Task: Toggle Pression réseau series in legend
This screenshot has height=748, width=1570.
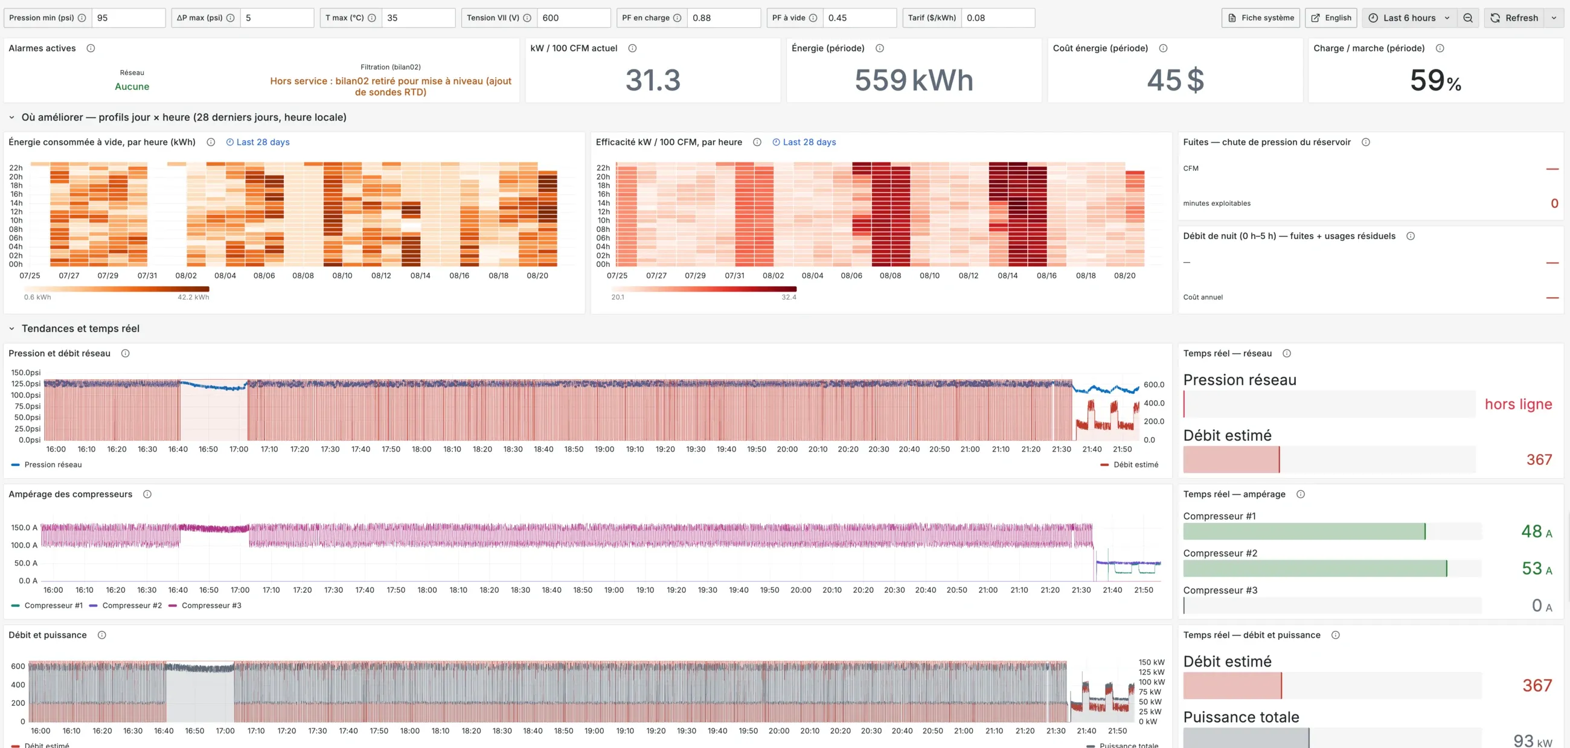Action: click(46, 464)
